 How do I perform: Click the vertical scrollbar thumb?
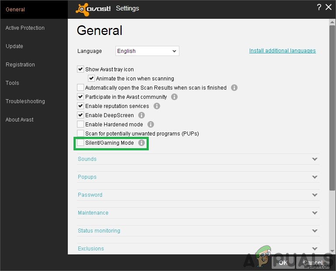pos(332,108)
